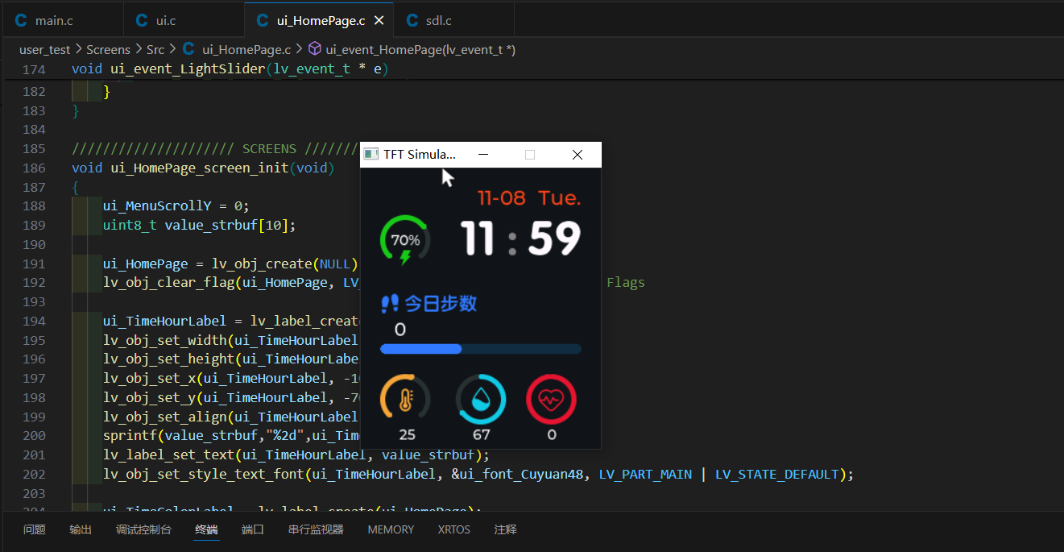
Task: Click the orange thermometer temperature gauge
Action: (405, 399)
